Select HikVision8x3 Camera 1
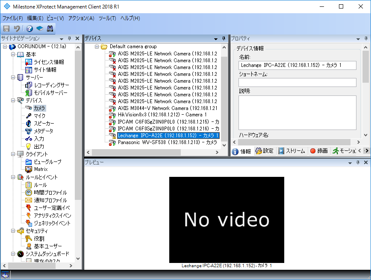This screenshot has height=280, width=371. point(162,115)
